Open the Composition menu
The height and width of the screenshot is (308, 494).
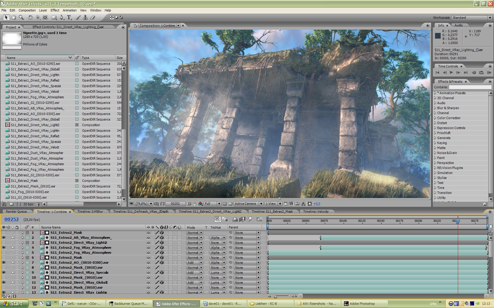click(27, 10)
